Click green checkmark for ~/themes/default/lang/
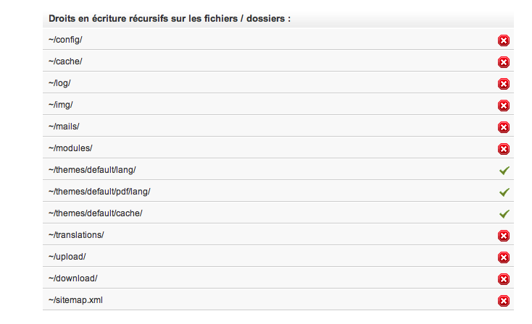Viewport: 532px width, 324px height. tap(504, 170)
